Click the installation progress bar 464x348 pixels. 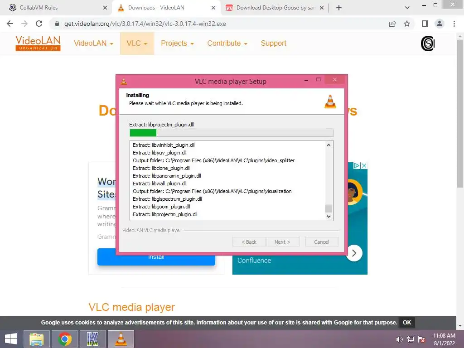point(232,133)
